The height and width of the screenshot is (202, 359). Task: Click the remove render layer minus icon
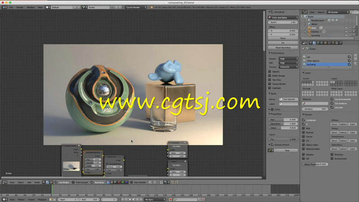[355, 59]
